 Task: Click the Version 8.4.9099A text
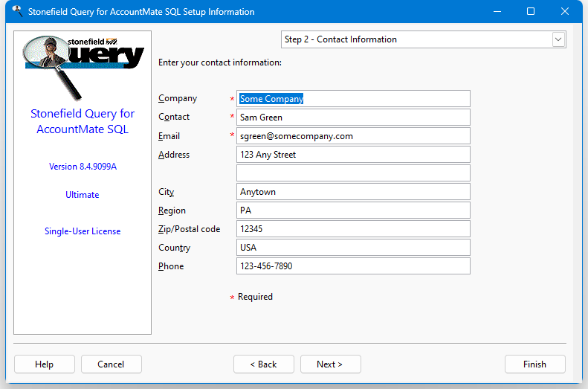point(83,167)
